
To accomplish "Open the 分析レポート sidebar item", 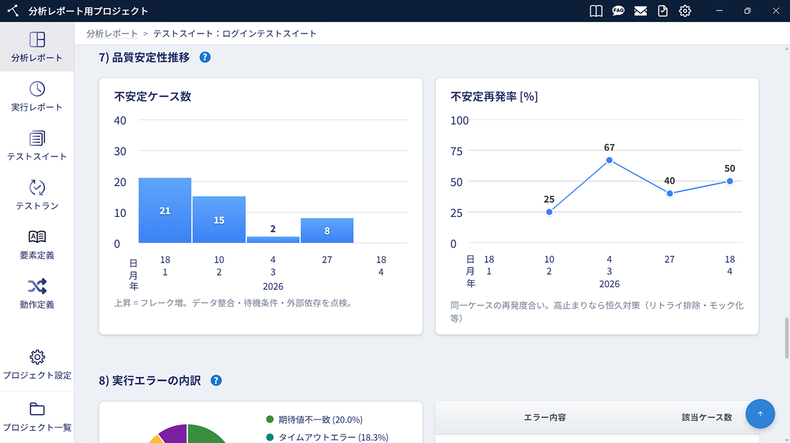I will point(37,47).
